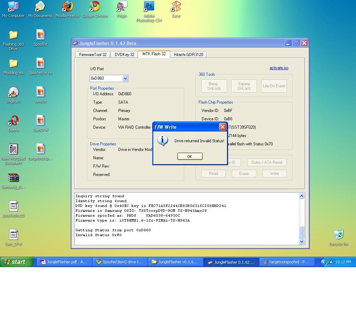Launch the Pidgin desktop shortcut
This screenshot has width=356, height=313.
pyautogui.click(x=122, y=7)
